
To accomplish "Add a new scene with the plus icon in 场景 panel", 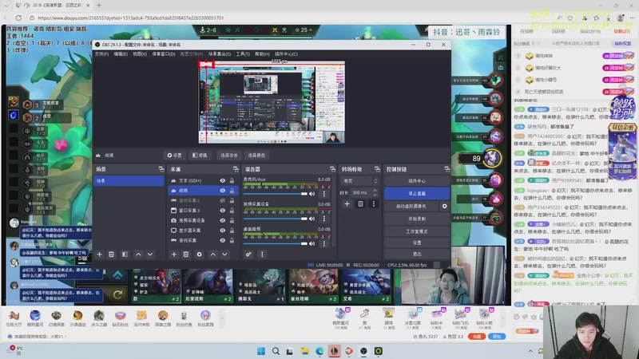I will pos(99,254).
